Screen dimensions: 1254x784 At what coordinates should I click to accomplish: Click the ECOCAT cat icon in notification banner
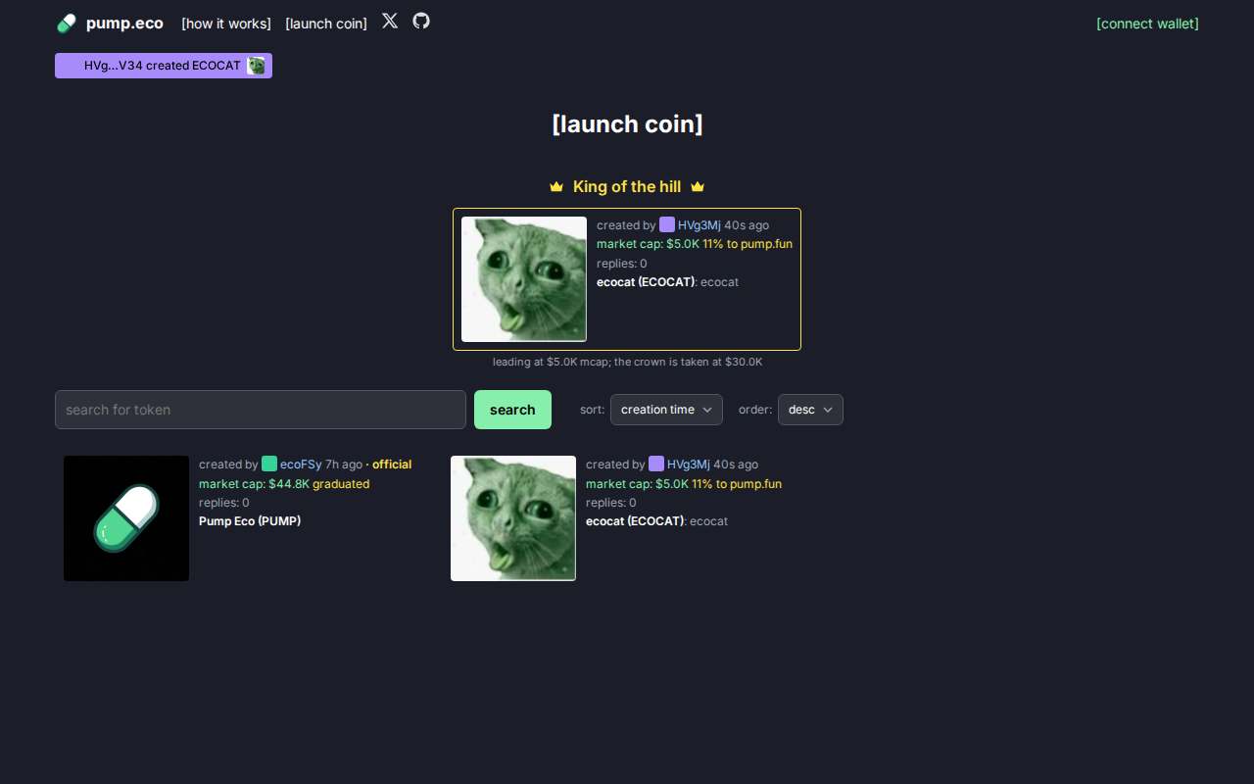(257, 66)
